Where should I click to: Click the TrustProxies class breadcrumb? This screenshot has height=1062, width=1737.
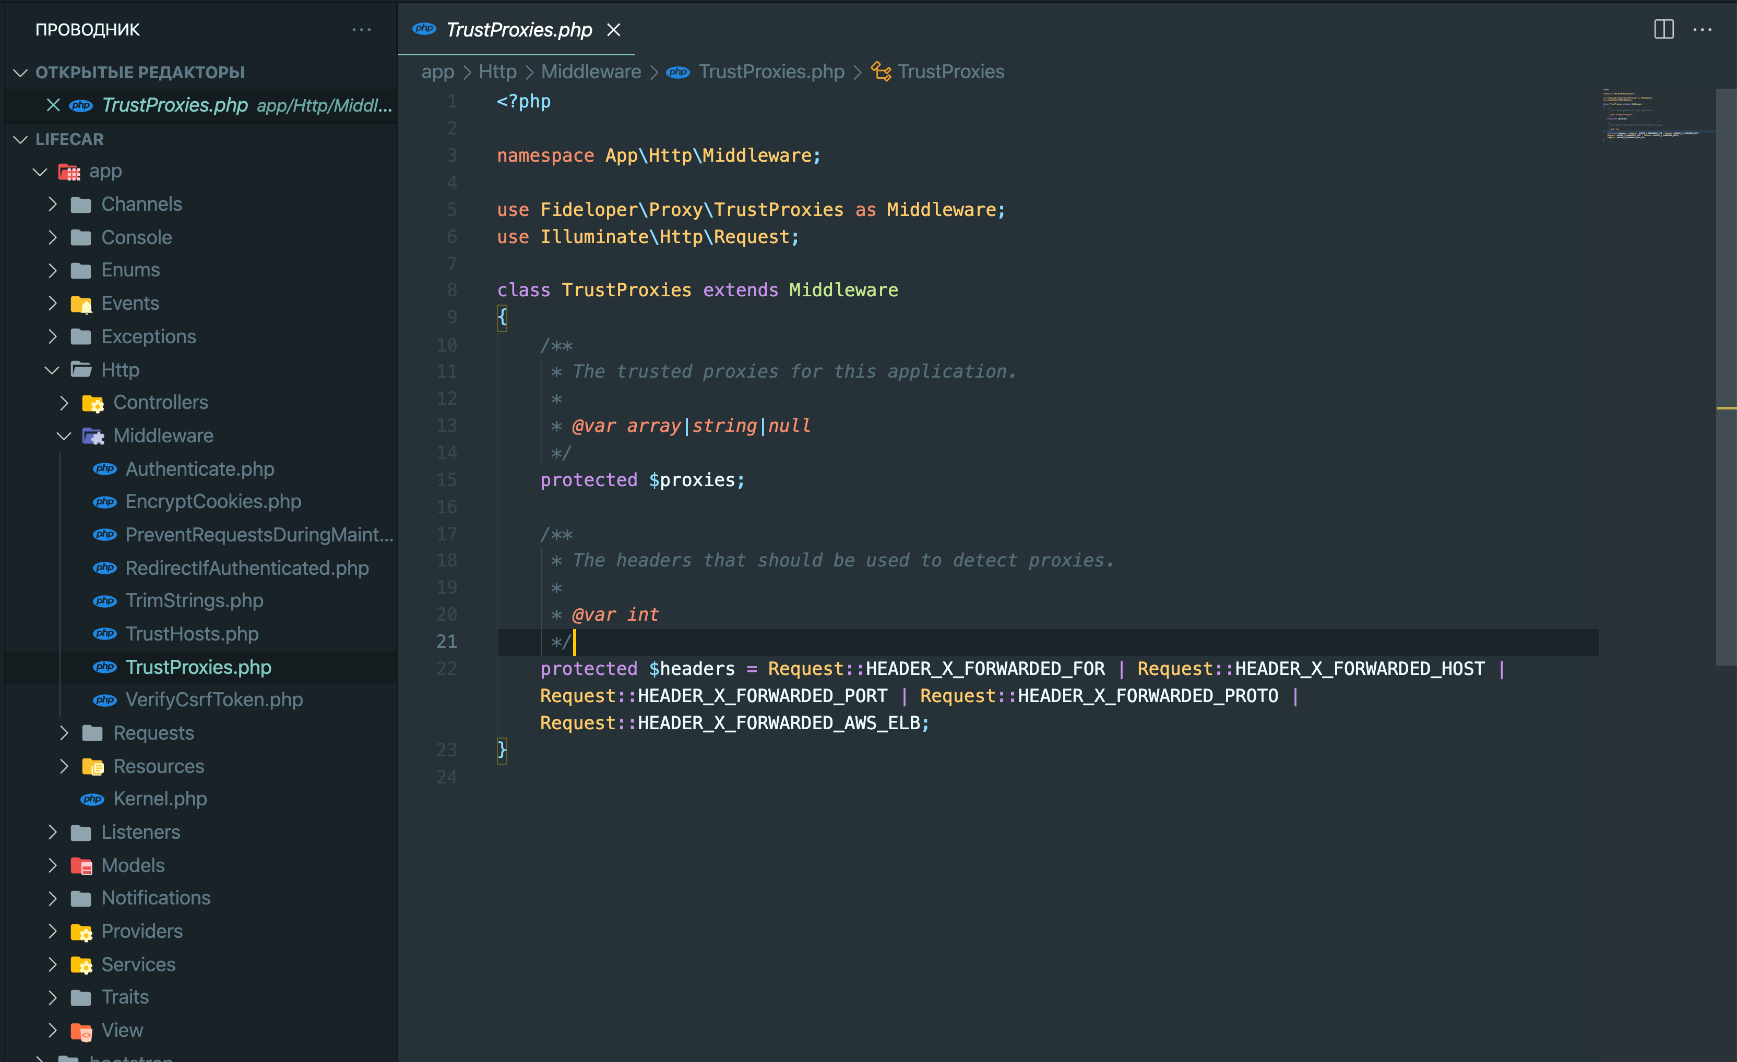pyautogui.click(x=951, y=72)
